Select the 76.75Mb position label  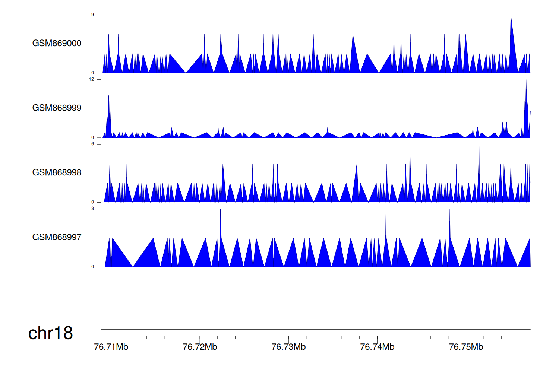pos(466,347)
